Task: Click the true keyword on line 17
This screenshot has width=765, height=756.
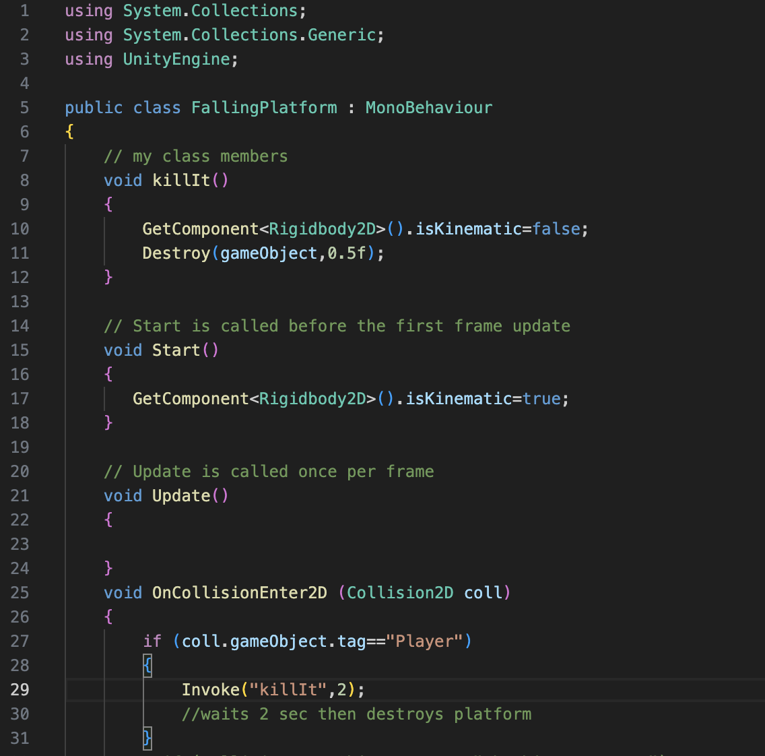Action: [541, 399]
